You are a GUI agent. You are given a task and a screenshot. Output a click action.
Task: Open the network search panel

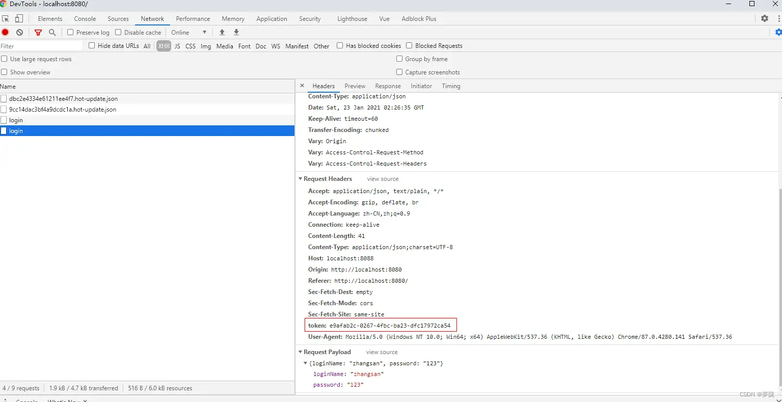(52, 32)
